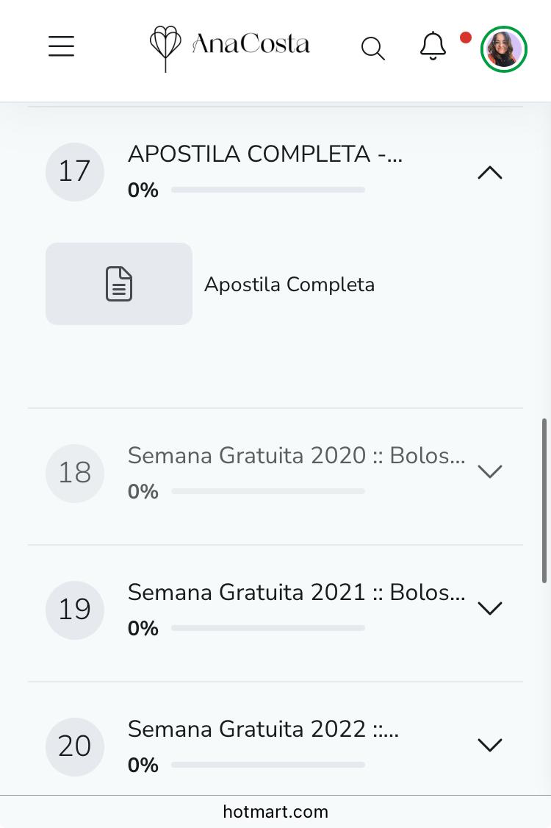Expand the Semana Gratuita 2020 chevron

[x=490, y=471]
